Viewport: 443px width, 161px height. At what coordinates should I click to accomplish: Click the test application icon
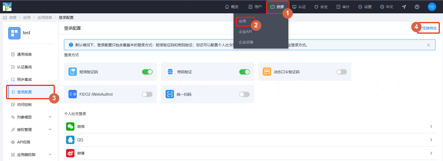tap(14, 33)
